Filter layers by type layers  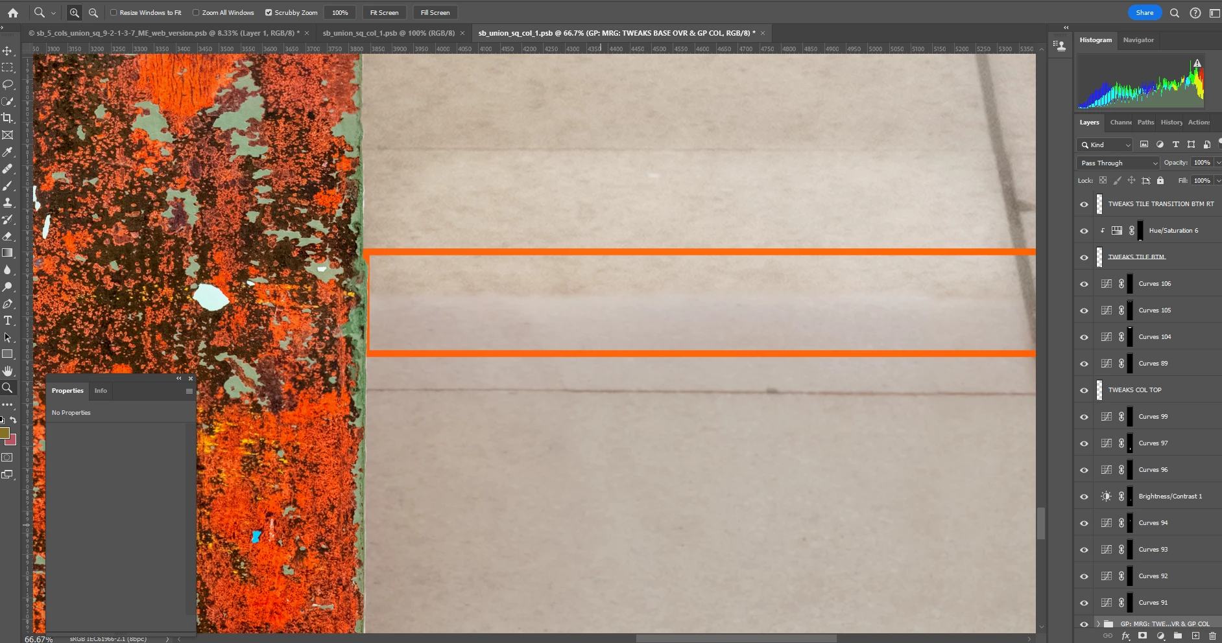1175,145
